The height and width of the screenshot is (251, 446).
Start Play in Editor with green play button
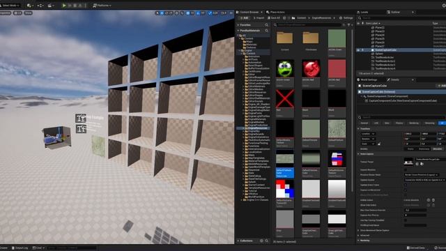point(64,6)
